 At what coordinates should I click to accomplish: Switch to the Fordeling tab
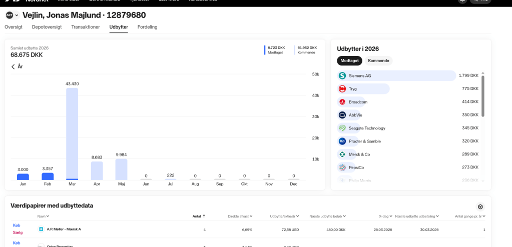[147, 27]
